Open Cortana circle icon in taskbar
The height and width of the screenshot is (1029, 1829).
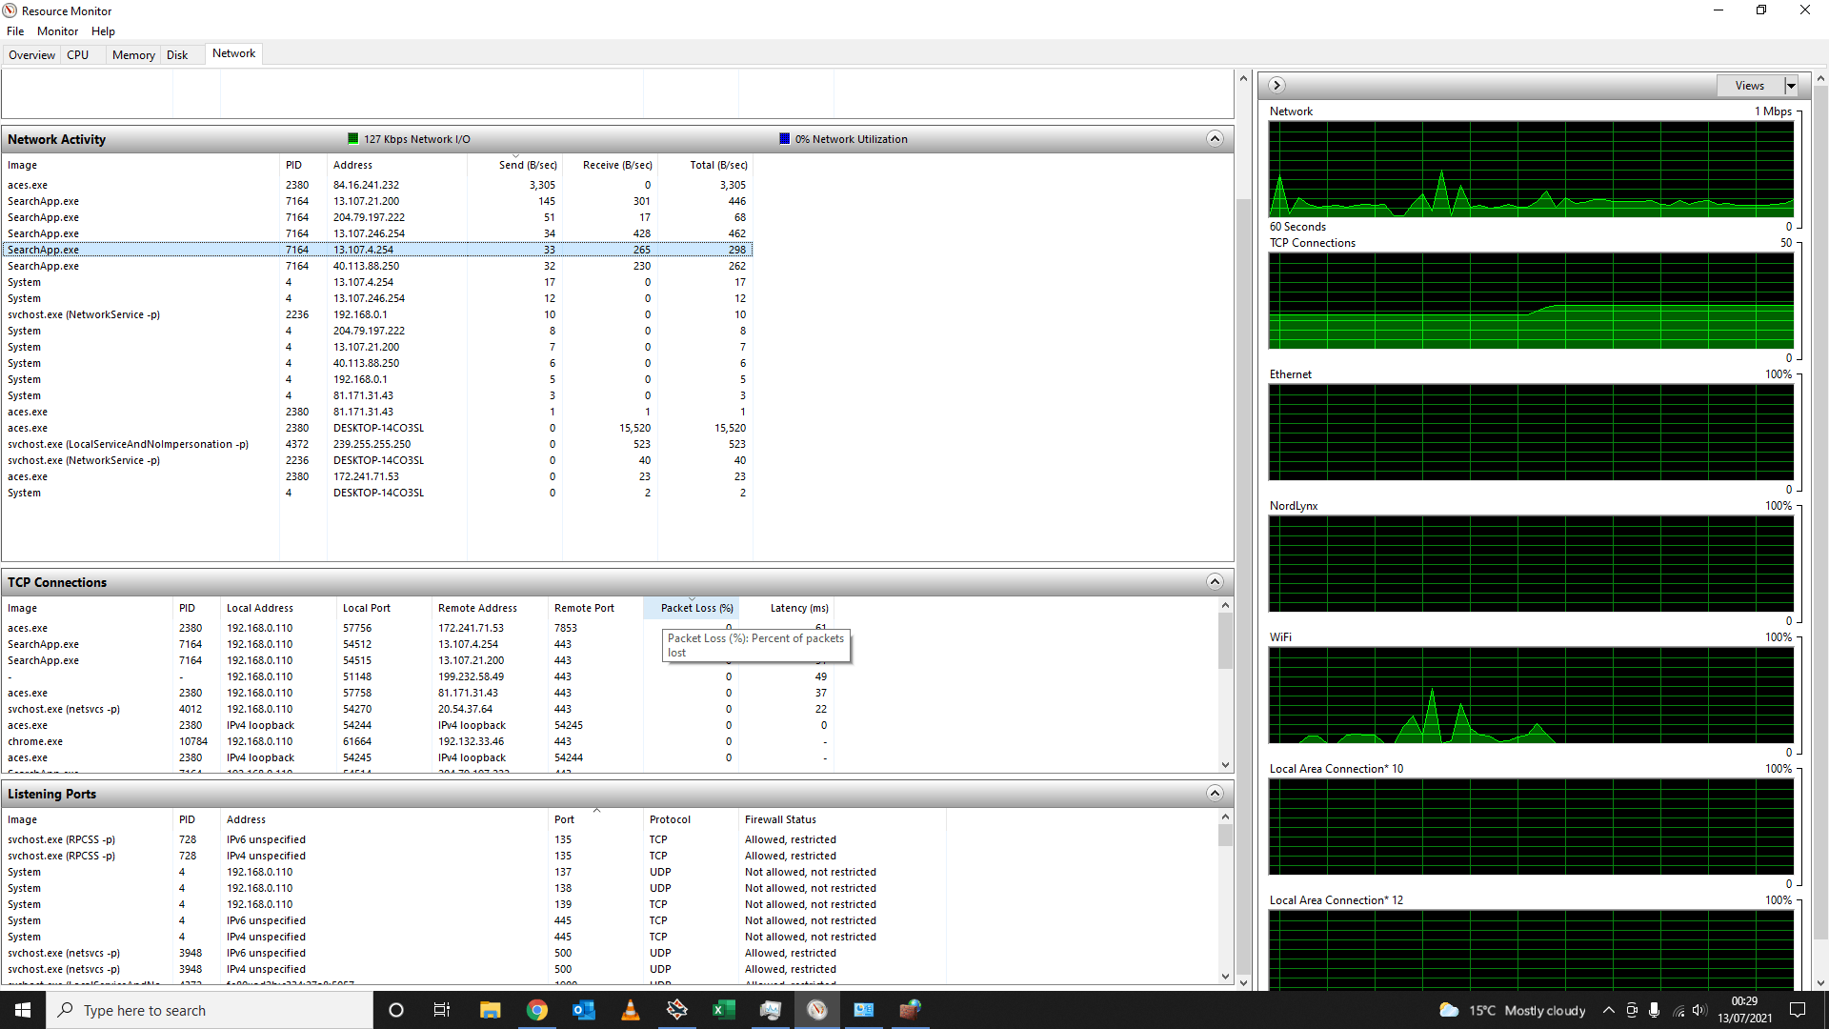pos(396,1010)
